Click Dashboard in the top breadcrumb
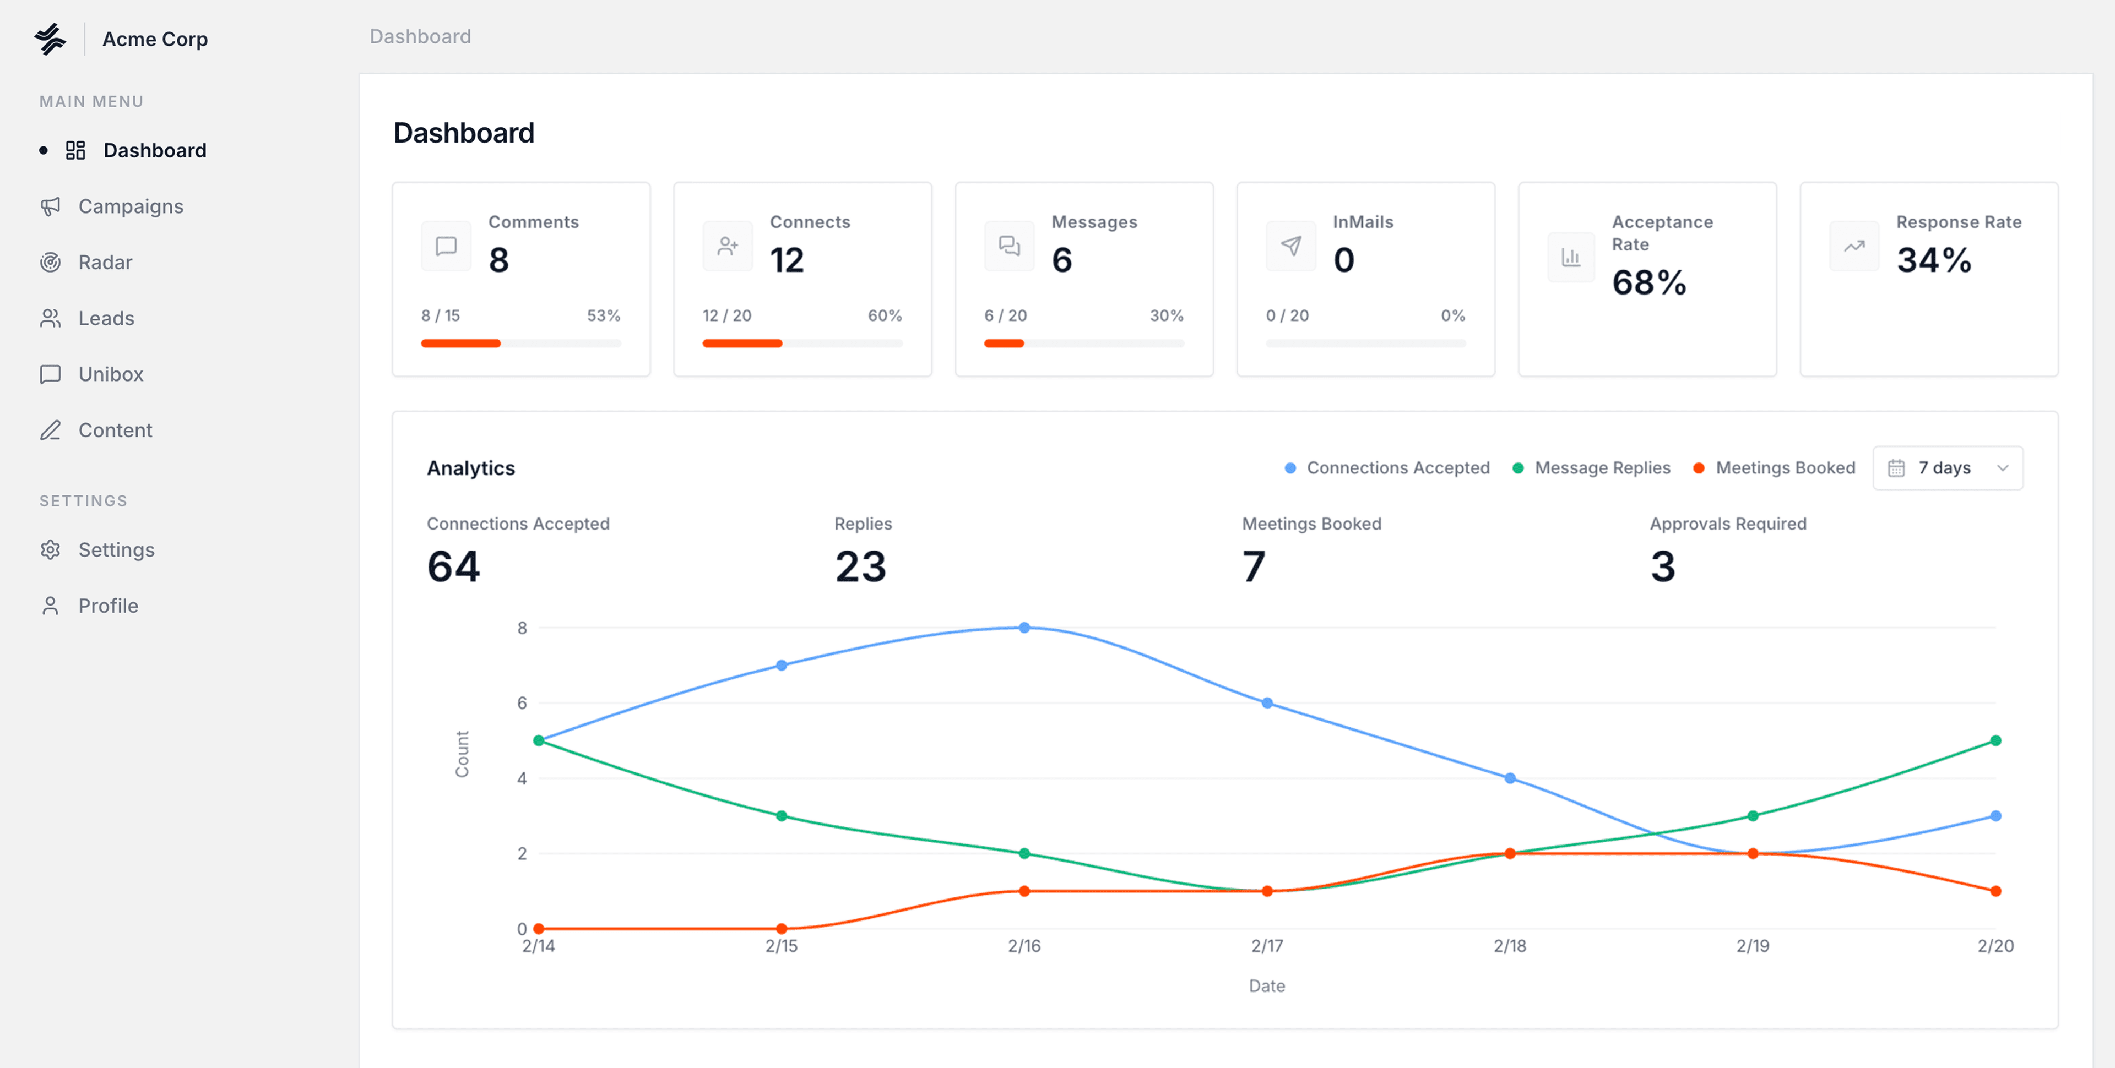2115x1068 pixels. point(420,36)
